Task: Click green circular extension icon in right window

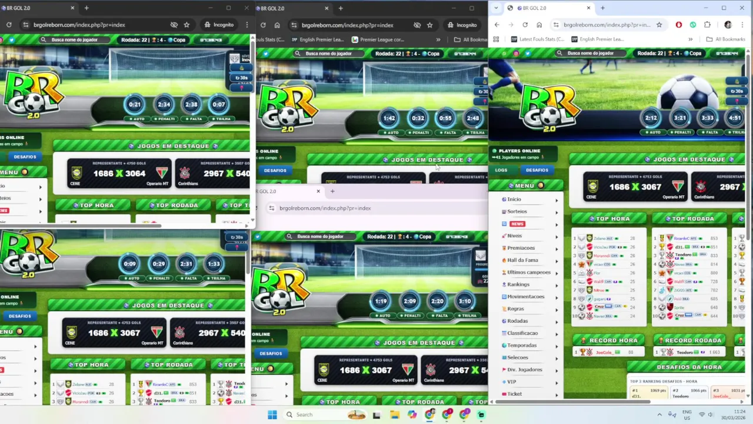Action: [693, 25]
